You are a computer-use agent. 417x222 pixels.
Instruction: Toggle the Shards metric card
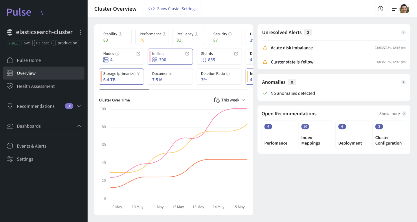point(219,57)
